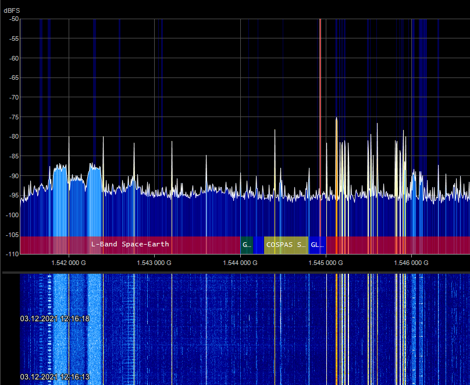Image resolution: width=470 pixels, height=385 pixels.
Task: Click the -100 dBFS scale value
Action: point(13,215)
